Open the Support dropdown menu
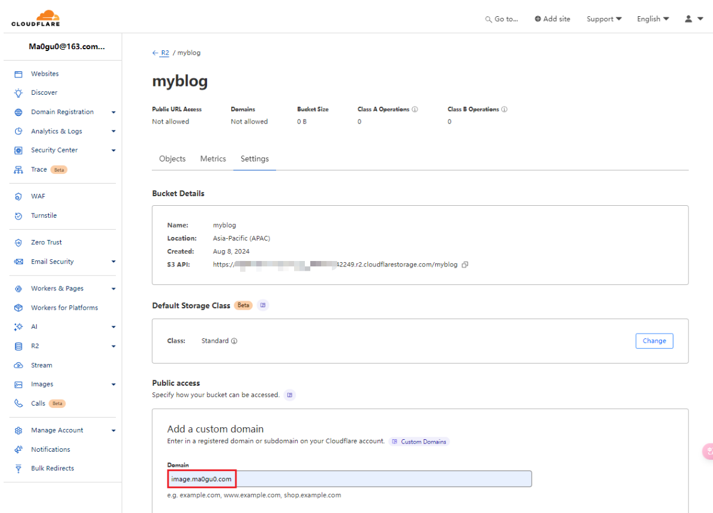The height and width of the screenshot is (513, 713). pos(604,19)
